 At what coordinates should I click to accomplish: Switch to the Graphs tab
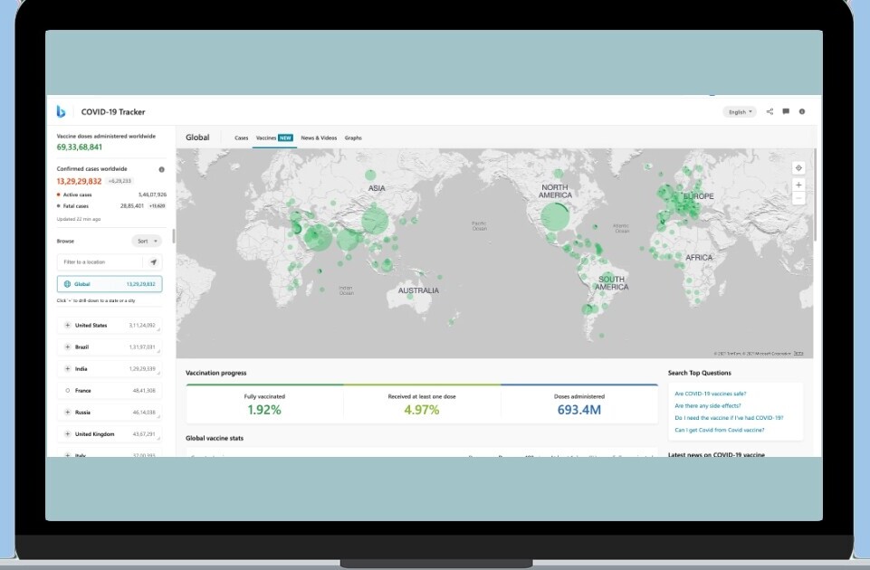[x=353, y=138]
